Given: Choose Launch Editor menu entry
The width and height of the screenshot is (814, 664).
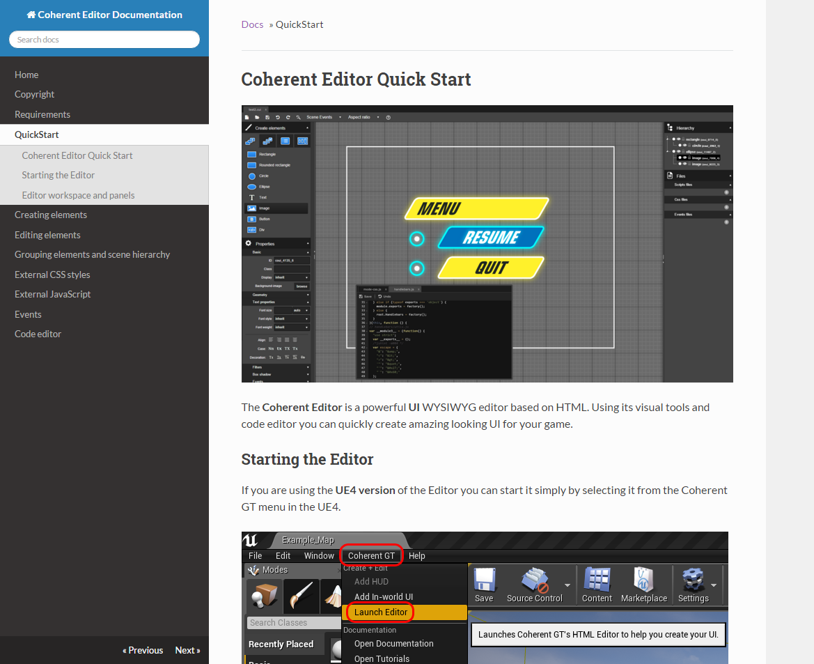Looking at the screenshot, I should click(x=381, y=612).
